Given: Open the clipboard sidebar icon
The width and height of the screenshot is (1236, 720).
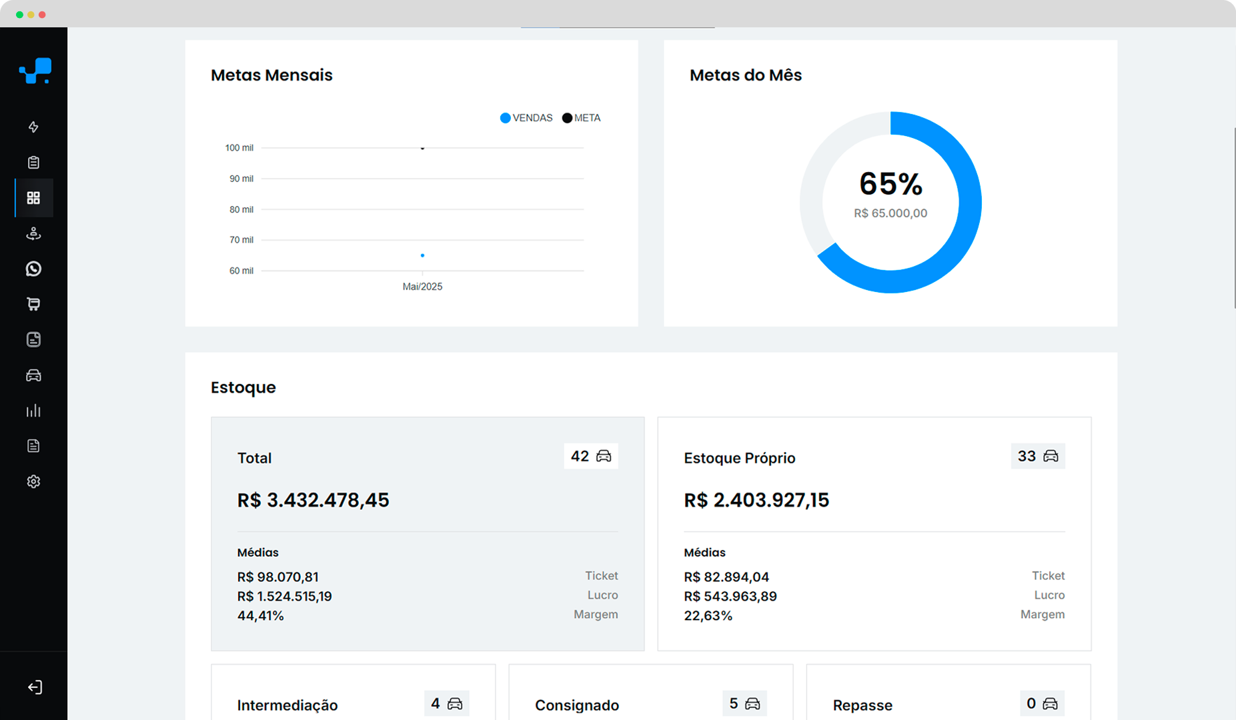Looking at the screenshot, I should [33, 163].
